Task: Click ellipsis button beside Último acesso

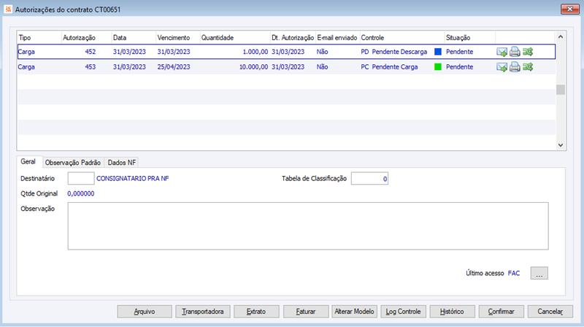Action: [x=539, y=273]
